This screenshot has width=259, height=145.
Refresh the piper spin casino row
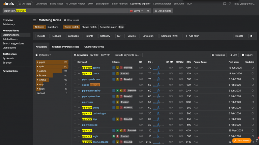[253, 90]
